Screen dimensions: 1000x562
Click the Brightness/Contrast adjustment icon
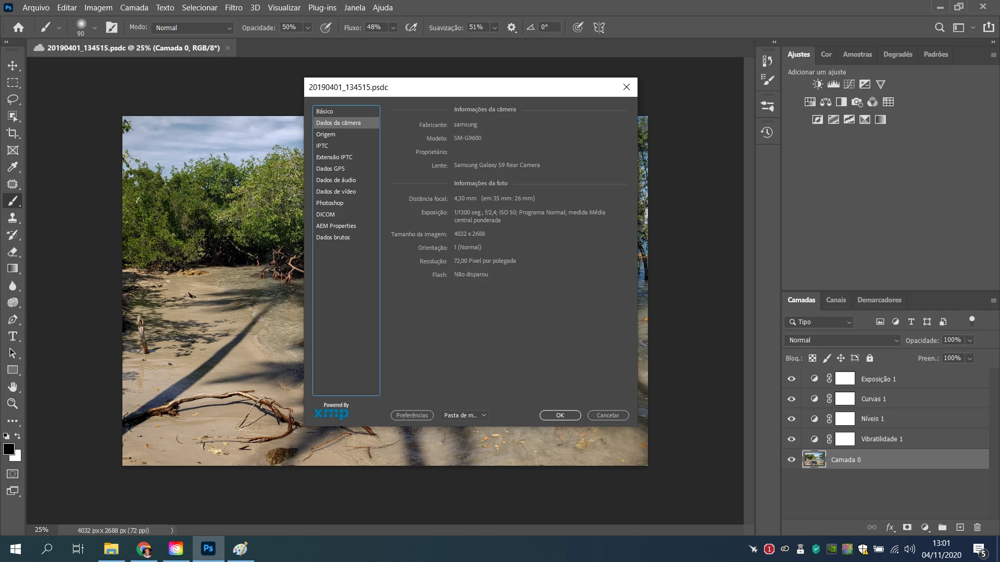(818, 84)
